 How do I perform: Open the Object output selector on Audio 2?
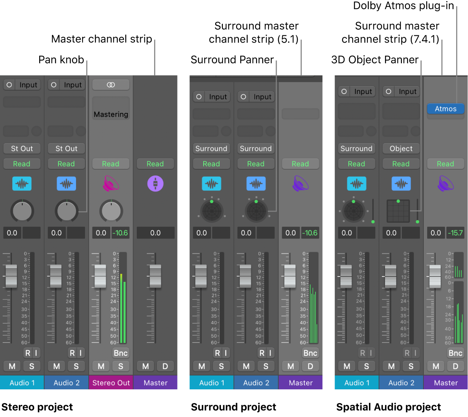coord(401,149)
